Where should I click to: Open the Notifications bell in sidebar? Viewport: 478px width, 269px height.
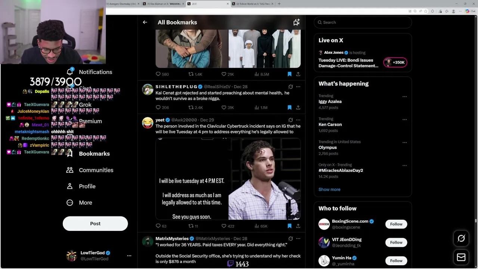click(x=70, y=72)
